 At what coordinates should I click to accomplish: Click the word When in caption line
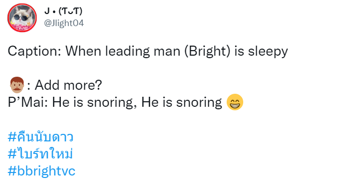[83, 52]
